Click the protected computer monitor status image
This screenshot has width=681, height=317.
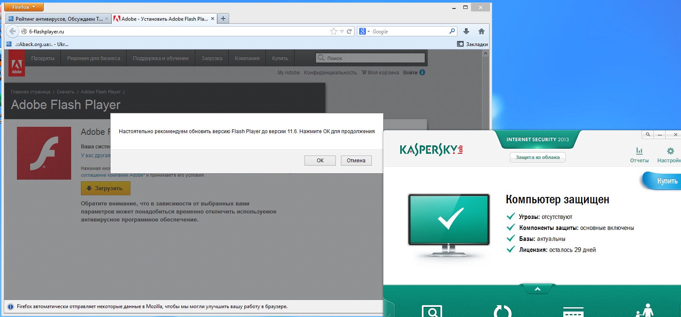[449, 224]
